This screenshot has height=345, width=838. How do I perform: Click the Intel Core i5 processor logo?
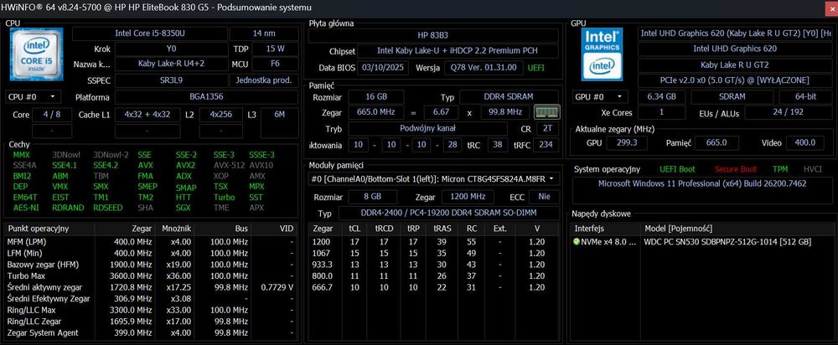tap(37, 54)
